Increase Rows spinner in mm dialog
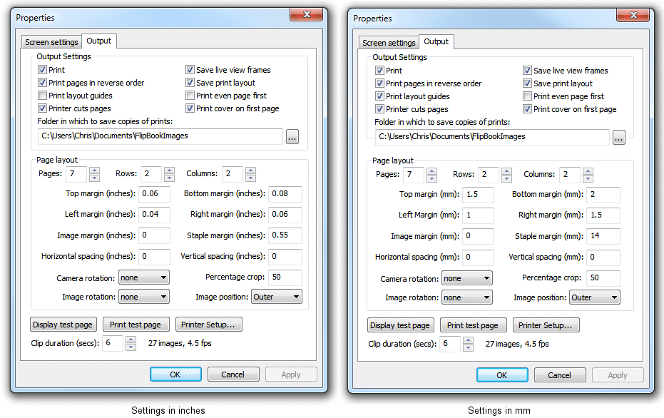The image size is (664, 418). (506, 171)
